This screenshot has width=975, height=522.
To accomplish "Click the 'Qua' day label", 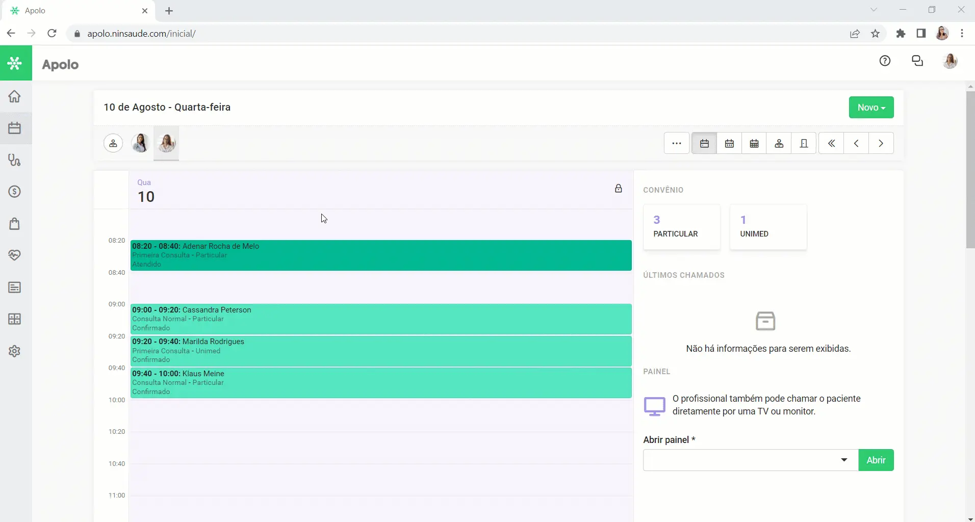I will click(x=144, y=182).
